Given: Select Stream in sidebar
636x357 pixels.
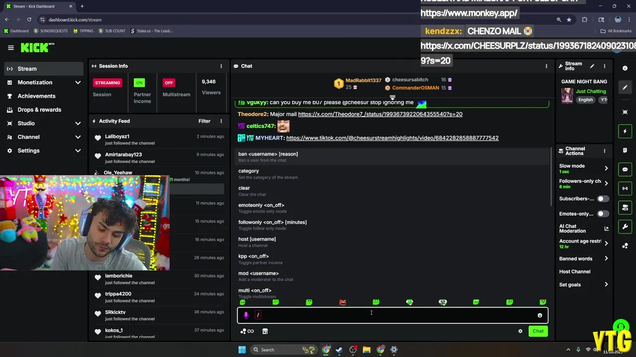Looking at the screenshot, I should tap(44, 69).
